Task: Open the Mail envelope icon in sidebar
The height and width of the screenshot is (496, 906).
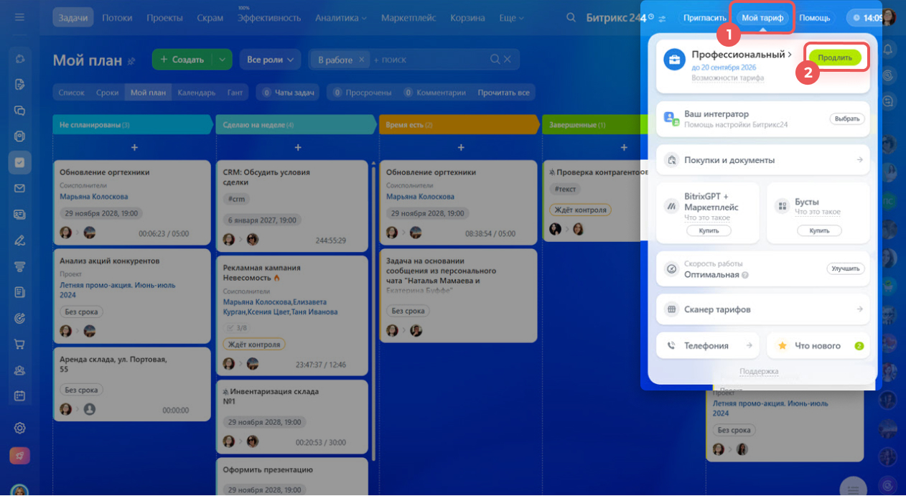Action: pyautogui.click(x=19, y=188)
